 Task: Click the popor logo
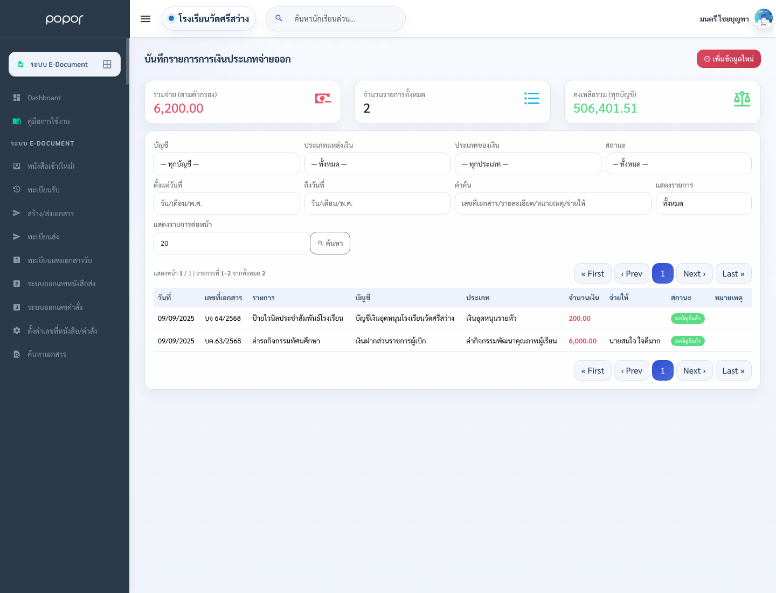pos(65,19)
